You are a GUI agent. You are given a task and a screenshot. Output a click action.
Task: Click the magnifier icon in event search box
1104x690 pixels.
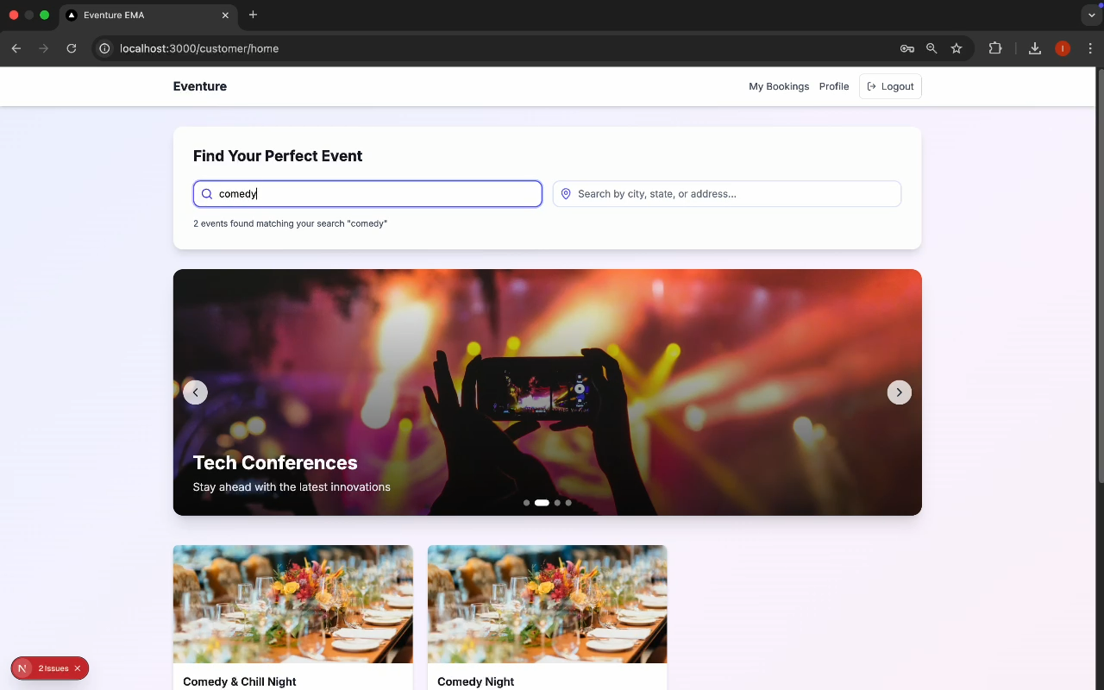coord(207,194)
